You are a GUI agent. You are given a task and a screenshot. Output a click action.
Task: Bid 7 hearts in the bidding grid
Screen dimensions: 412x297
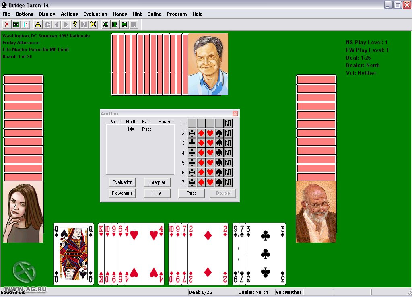[210, 182]
